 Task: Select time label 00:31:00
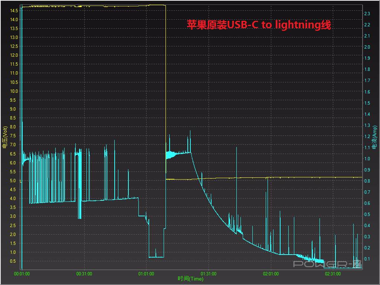[x=84, y=274]
